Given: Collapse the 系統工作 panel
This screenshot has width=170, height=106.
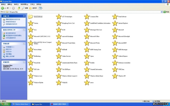Looking at the screenshot, I should click(x=24, y=16).
